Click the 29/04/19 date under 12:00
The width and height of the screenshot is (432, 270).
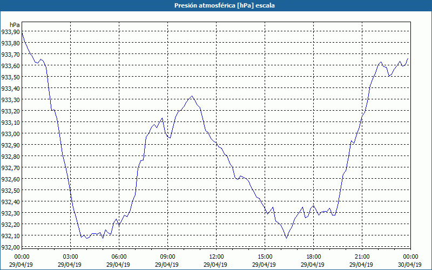(x=215, y=265)
